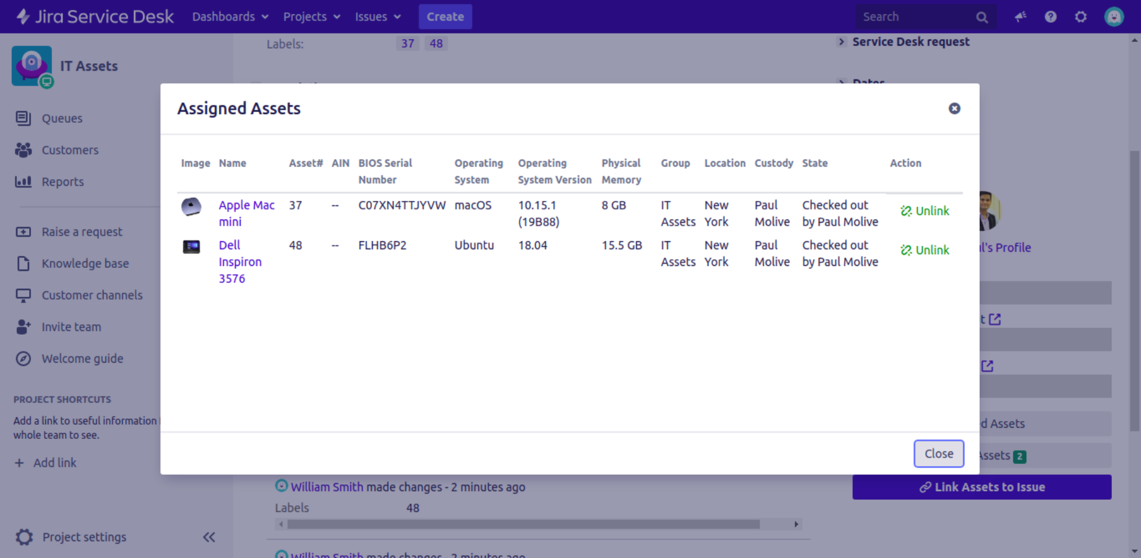This screenshot has width=1141, height=558.
Task: Expand the Service Desk request section
Action: (910, 42)
